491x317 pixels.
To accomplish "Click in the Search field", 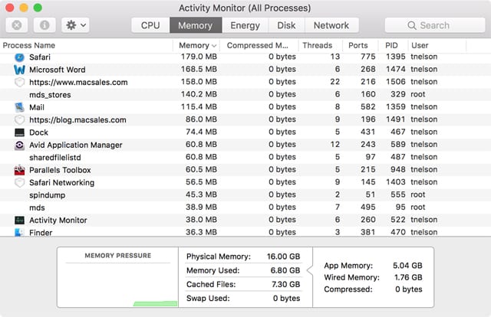I will point(434,25).
